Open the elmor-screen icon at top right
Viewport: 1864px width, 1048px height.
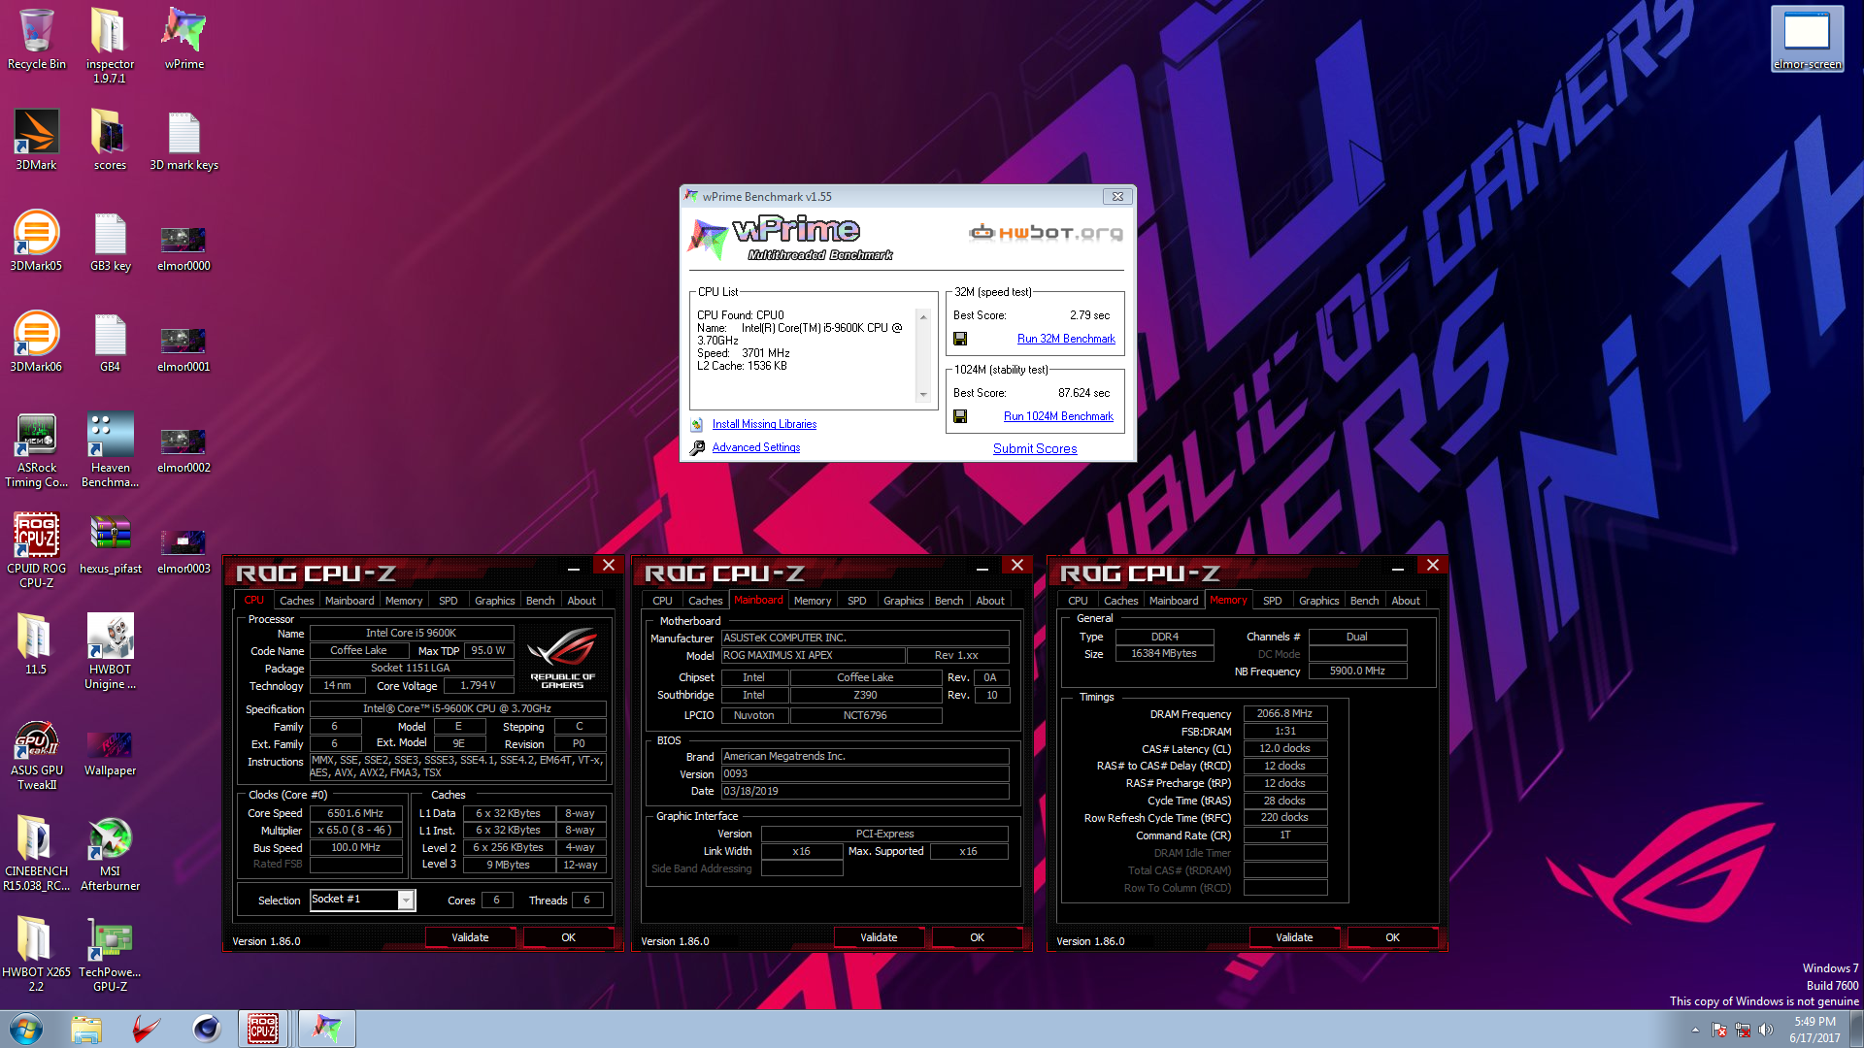tap(1807, 40)
